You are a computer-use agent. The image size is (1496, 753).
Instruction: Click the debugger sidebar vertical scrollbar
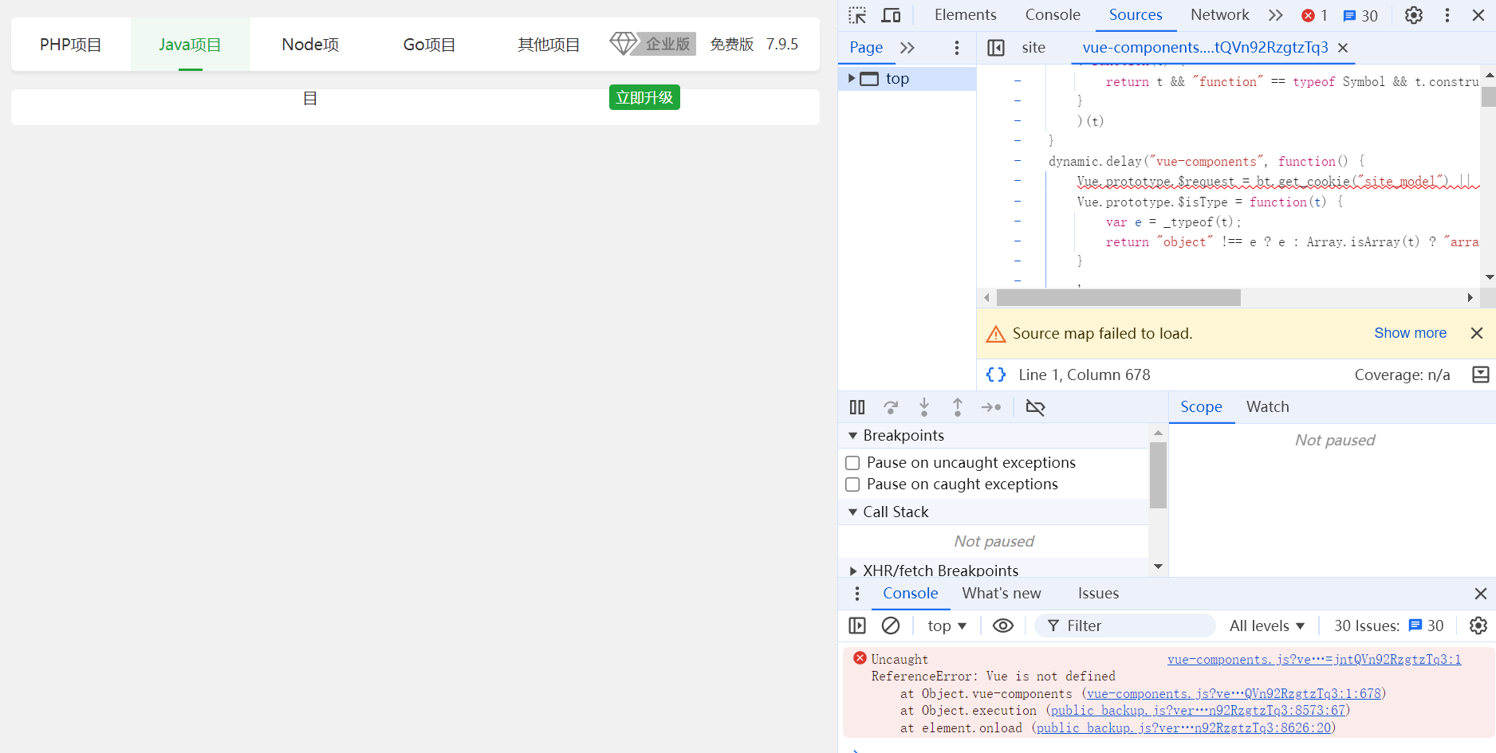pyautogui.click(x=1158, y=476)
